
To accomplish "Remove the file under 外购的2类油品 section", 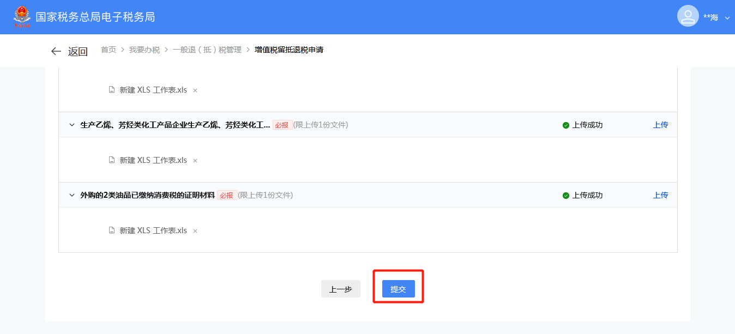I will (195, 231).
